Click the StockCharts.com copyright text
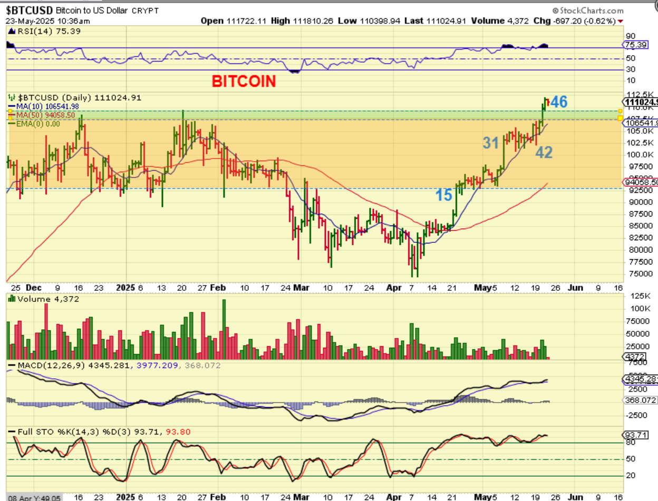Screen dimensions: 658x501 coord(588,11)
